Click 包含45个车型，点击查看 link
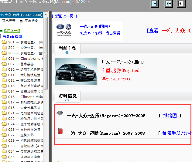Image resolution: width=192 pixels, height=162 pixels. (100, 33)
